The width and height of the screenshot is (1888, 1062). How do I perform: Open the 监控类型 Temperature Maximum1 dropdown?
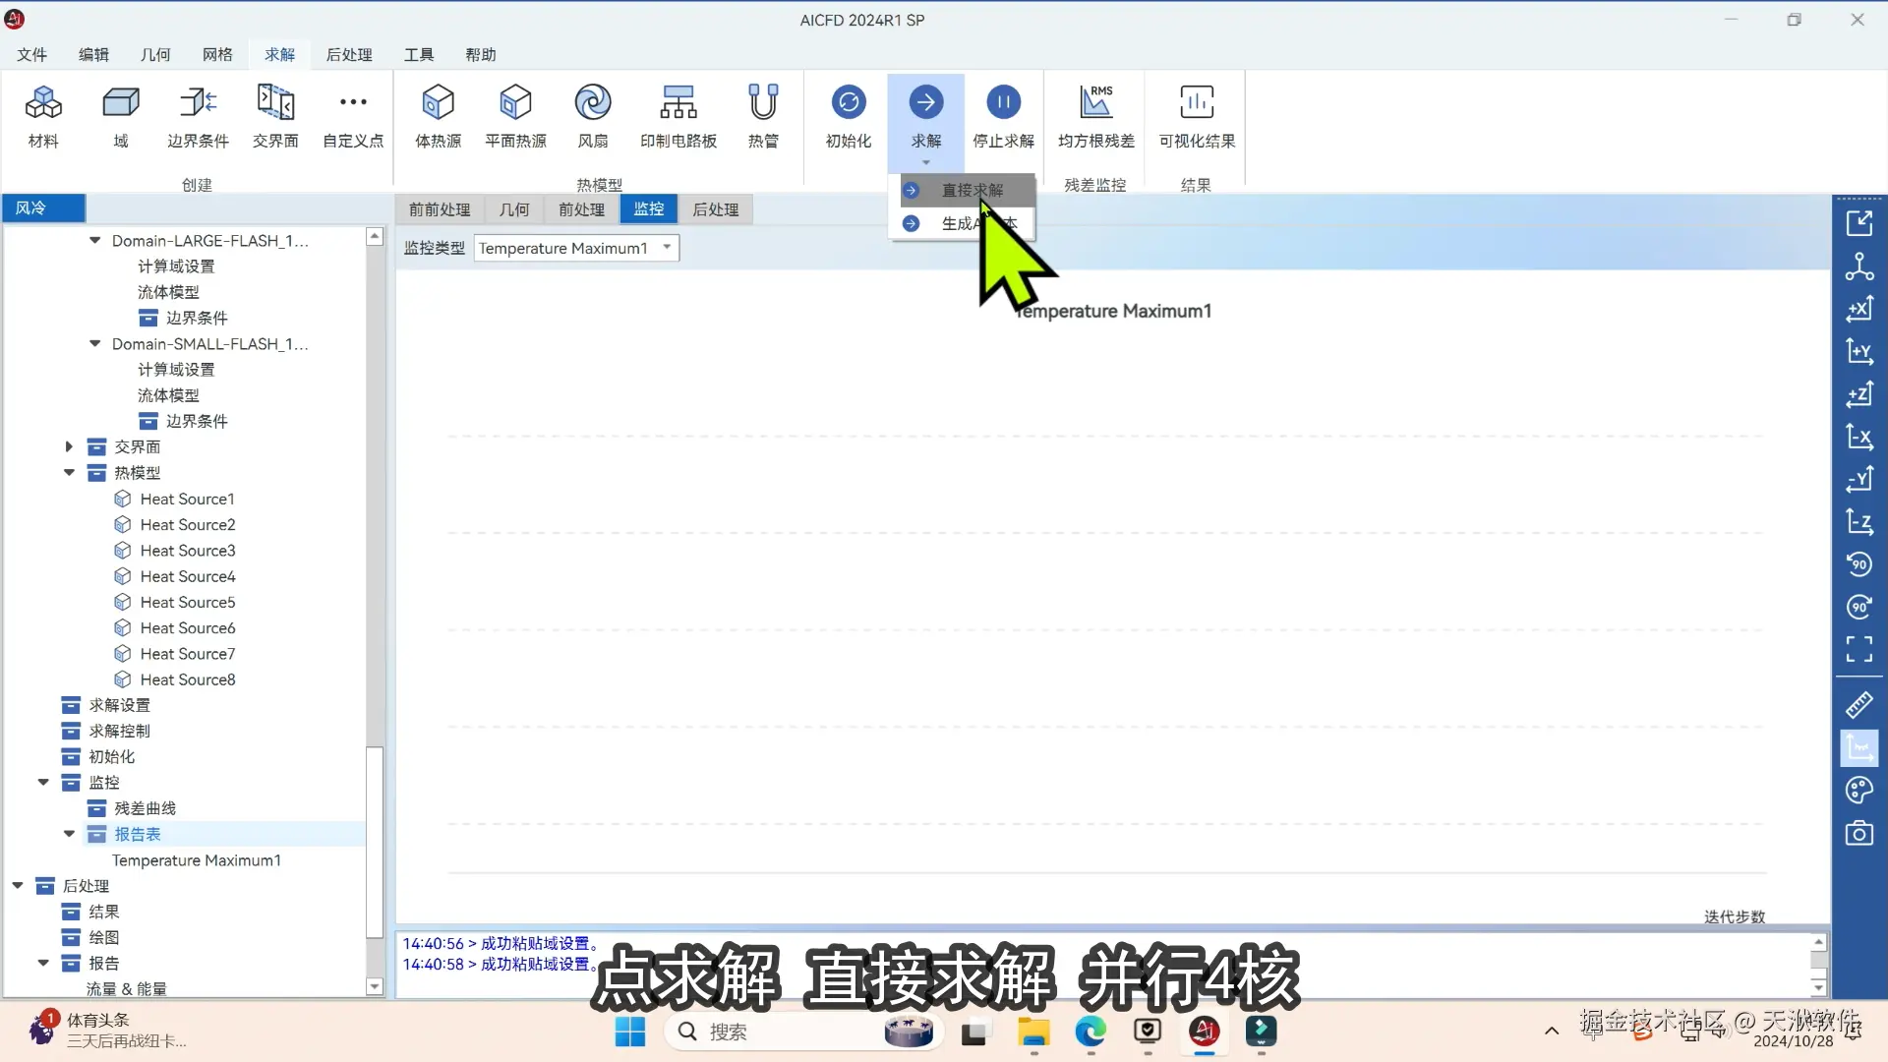pyautogui.click(x=667, y=248)
